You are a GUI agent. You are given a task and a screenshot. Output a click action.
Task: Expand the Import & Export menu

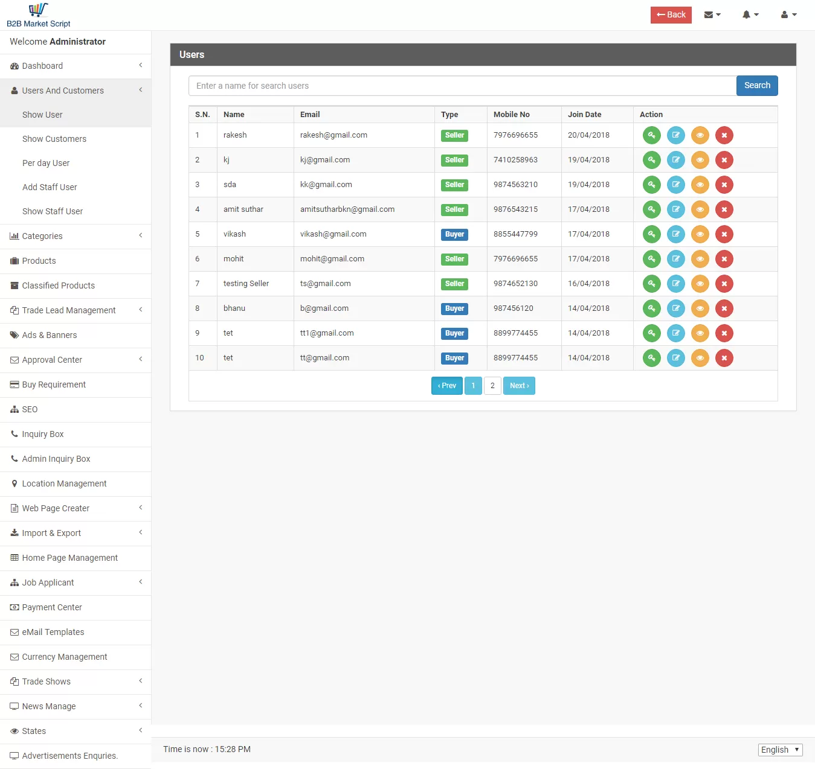click(x=76, y=533)
